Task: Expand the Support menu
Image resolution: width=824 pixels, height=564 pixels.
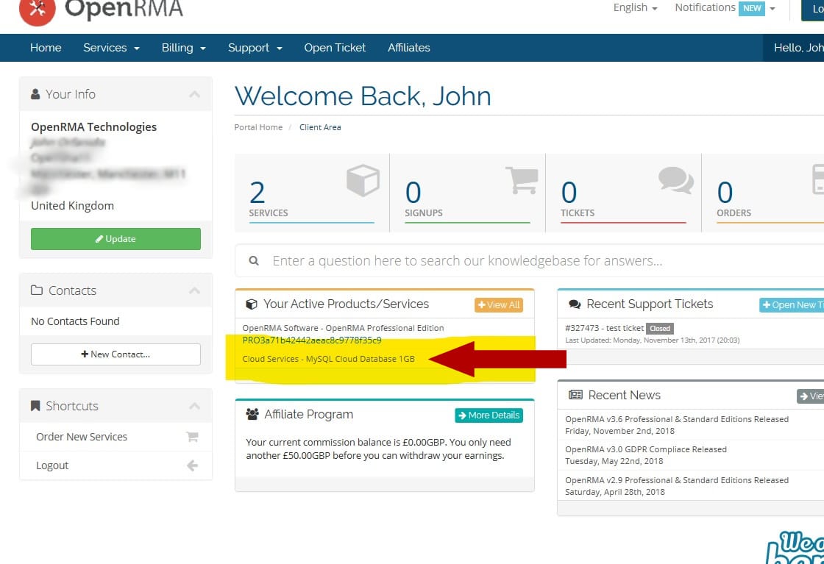Action: point(255,48)
